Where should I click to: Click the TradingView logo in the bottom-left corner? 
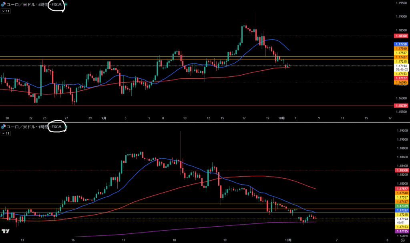coord(6,231)
